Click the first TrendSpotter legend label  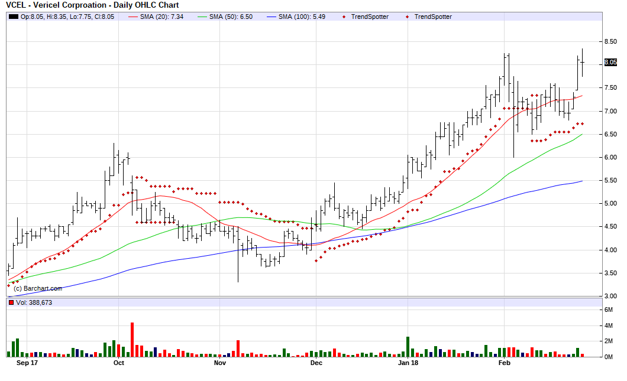coord(370,17)
